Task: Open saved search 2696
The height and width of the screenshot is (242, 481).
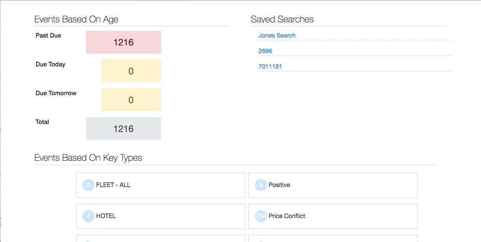Action: pos(265,51)
